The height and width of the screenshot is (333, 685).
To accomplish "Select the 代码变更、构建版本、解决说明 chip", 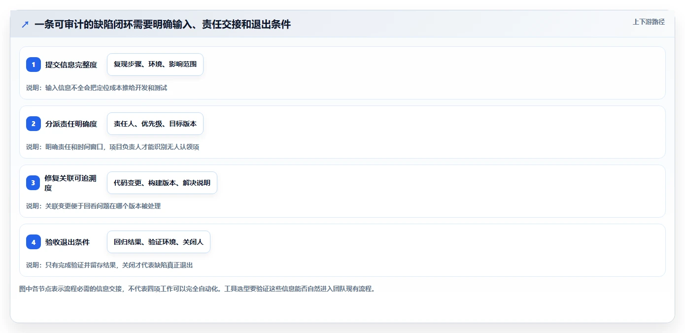I will (162, 183).
